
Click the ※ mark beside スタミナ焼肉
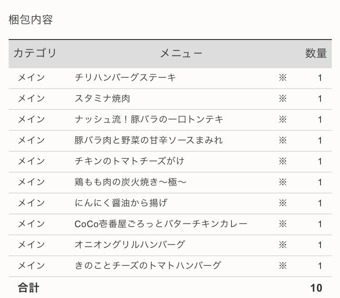pos(283,99)
